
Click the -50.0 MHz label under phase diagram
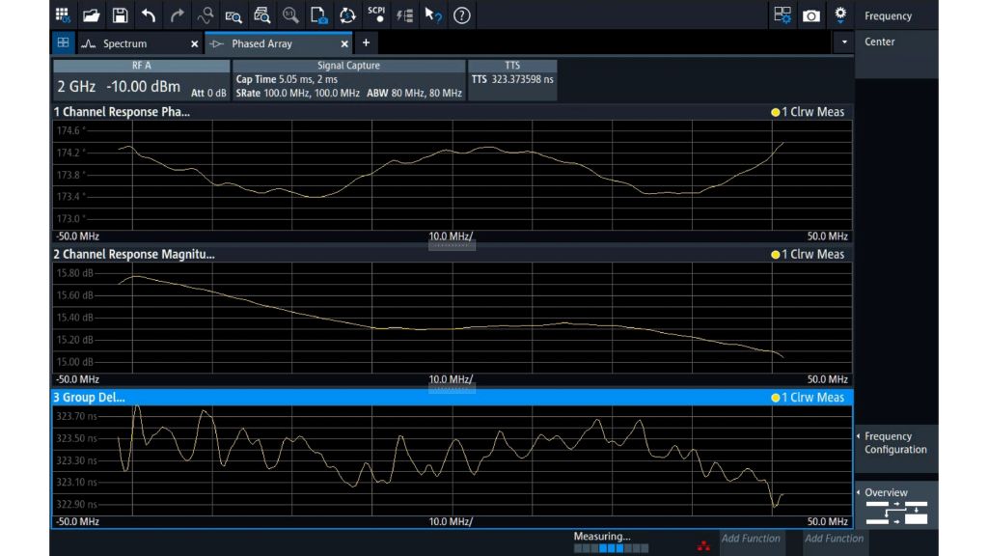(x=77, y=236)
